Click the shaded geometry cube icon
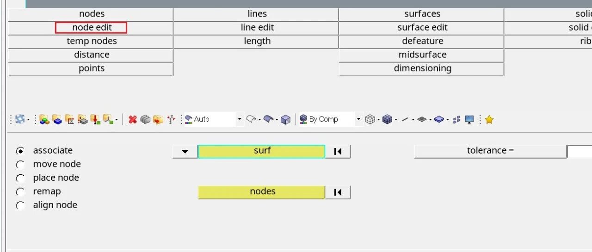592x252 pixels. 286,119
